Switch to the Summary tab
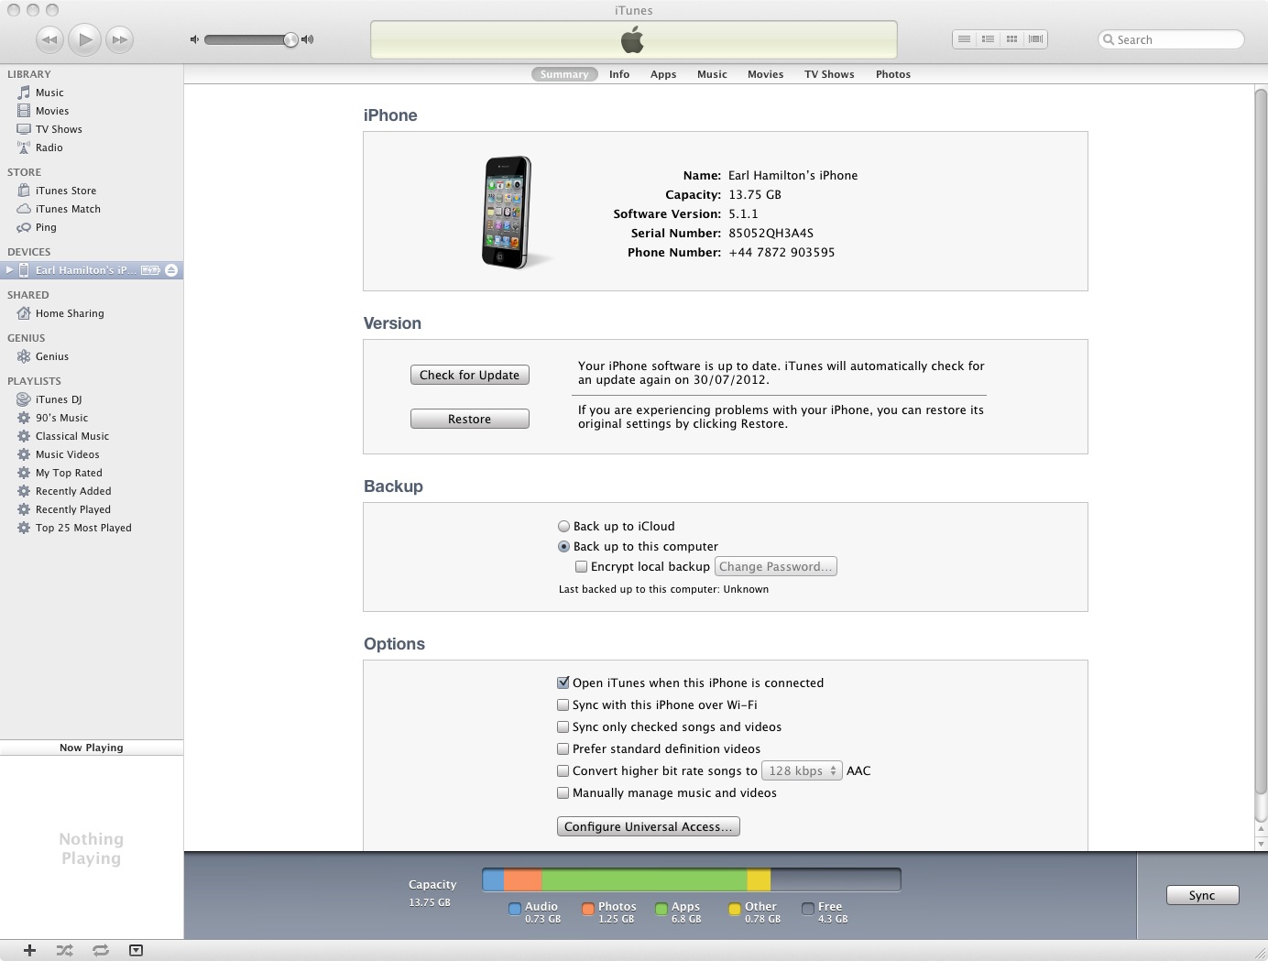The height and width of the screenshot is (961, 1268). click(564, 74)
